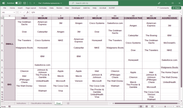Switch to Classification-Interactions sheet tab
Viewport: 183px width, 108px height.
coord(41,103)
